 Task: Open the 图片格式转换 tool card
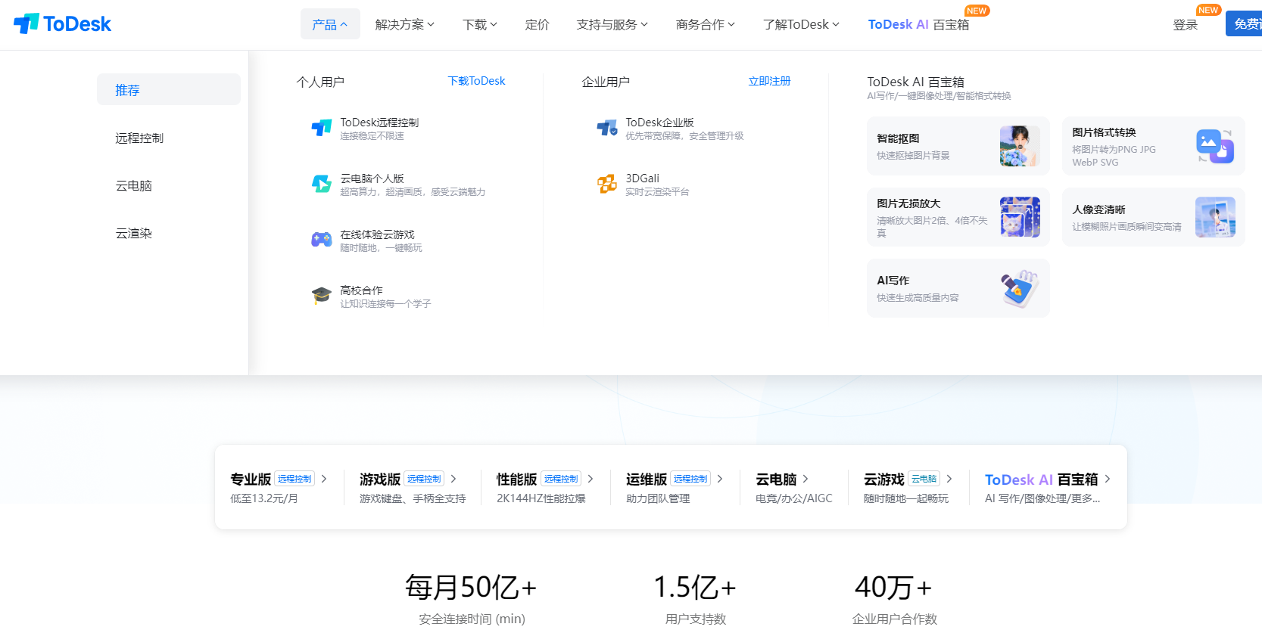[x=1154, y=146]
